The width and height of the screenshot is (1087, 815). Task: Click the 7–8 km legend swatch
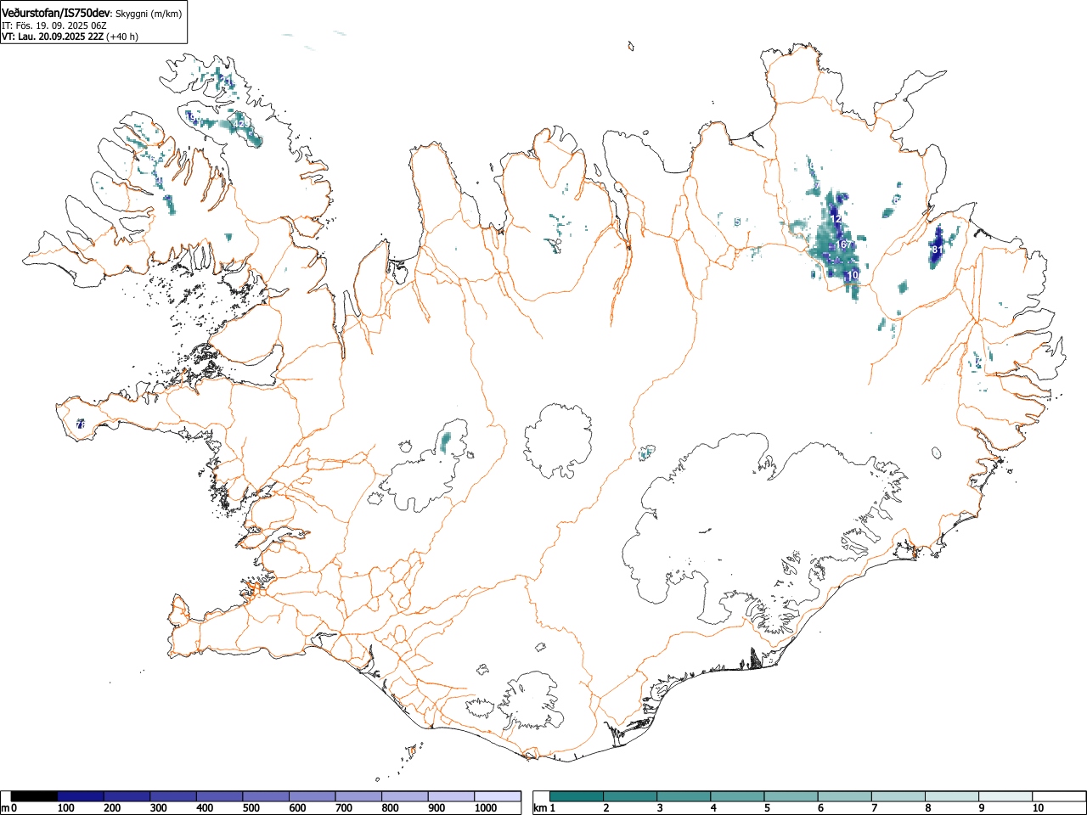898,796
